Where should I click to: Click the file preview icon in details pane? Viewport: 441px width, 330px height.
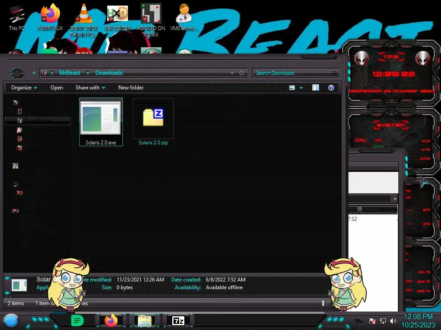[x=19, y=284]
